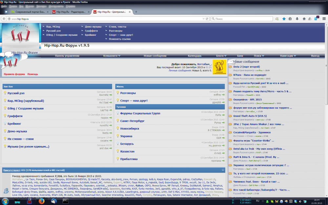Go to the Firefox home page icon

pos(304,19)
